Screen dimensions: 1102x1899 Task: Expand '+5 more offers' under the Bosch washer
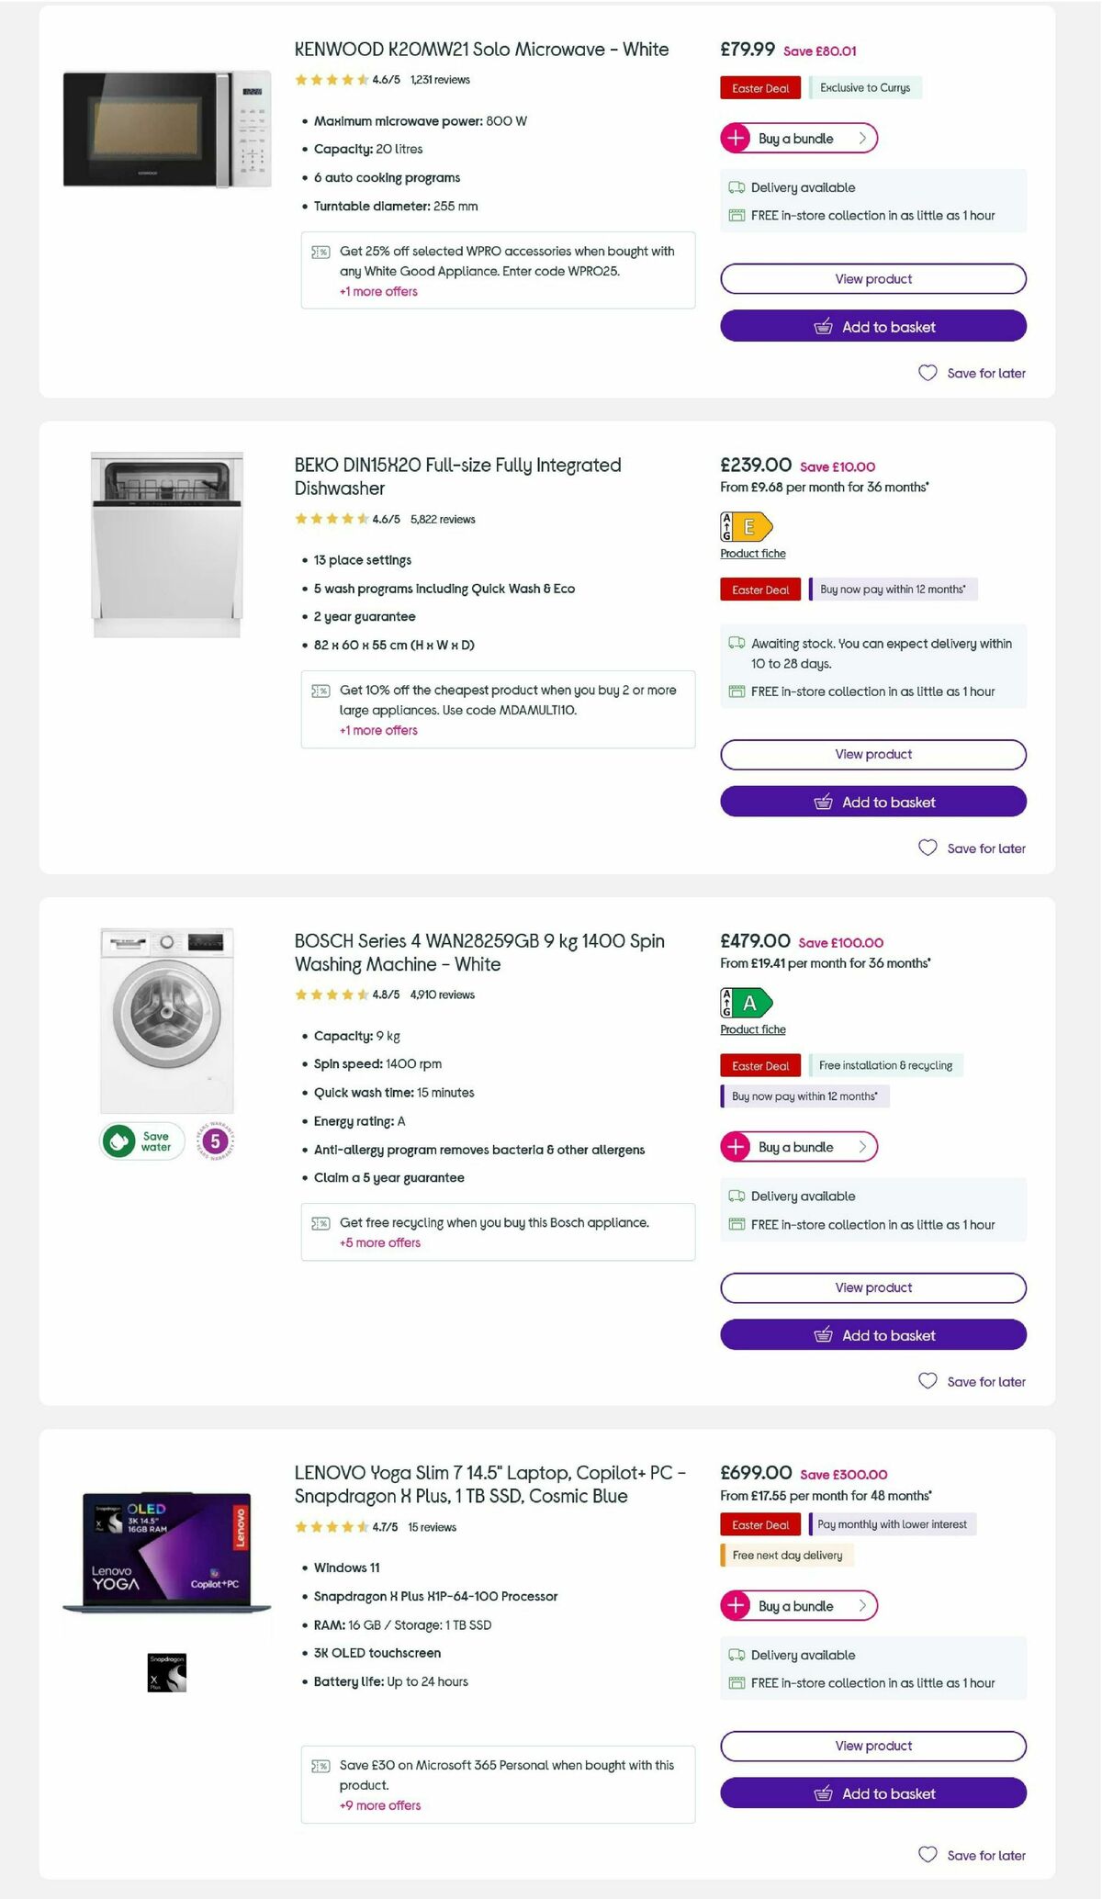[x=380, y=1242]
